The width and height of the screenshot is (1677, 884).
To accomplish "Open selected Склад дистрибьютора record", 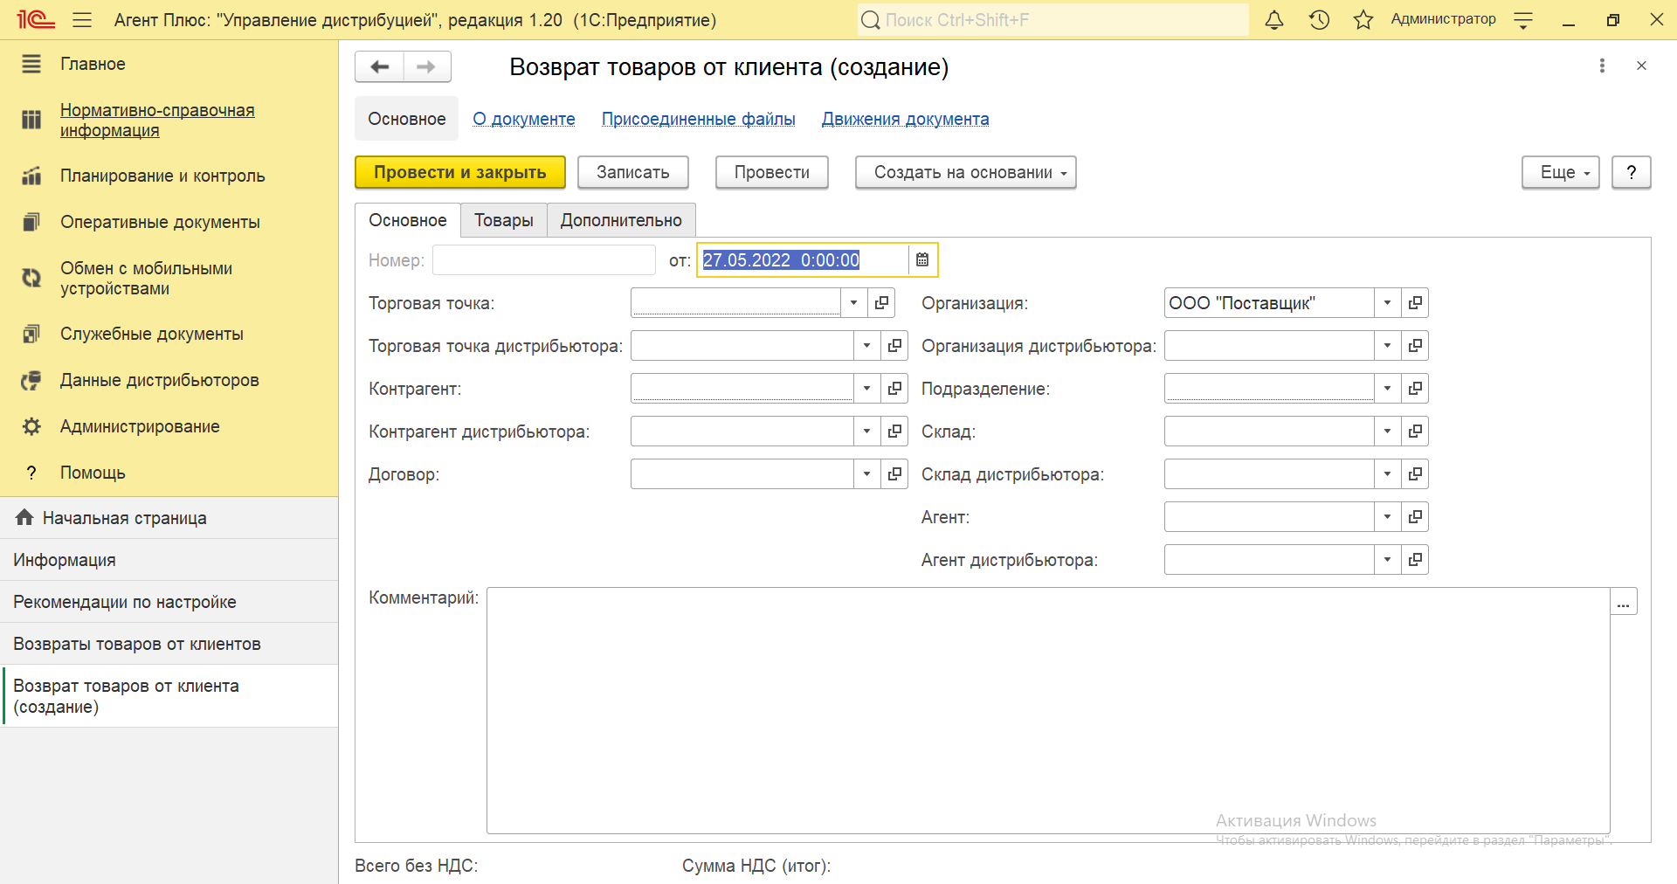I will click(1415, 473).
